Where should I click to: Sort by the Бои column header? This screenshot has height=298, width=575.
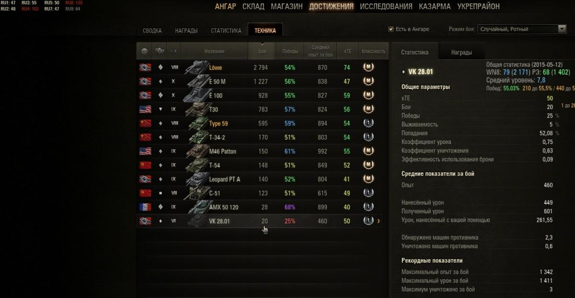pyautogui.click(x=262, y=51)
